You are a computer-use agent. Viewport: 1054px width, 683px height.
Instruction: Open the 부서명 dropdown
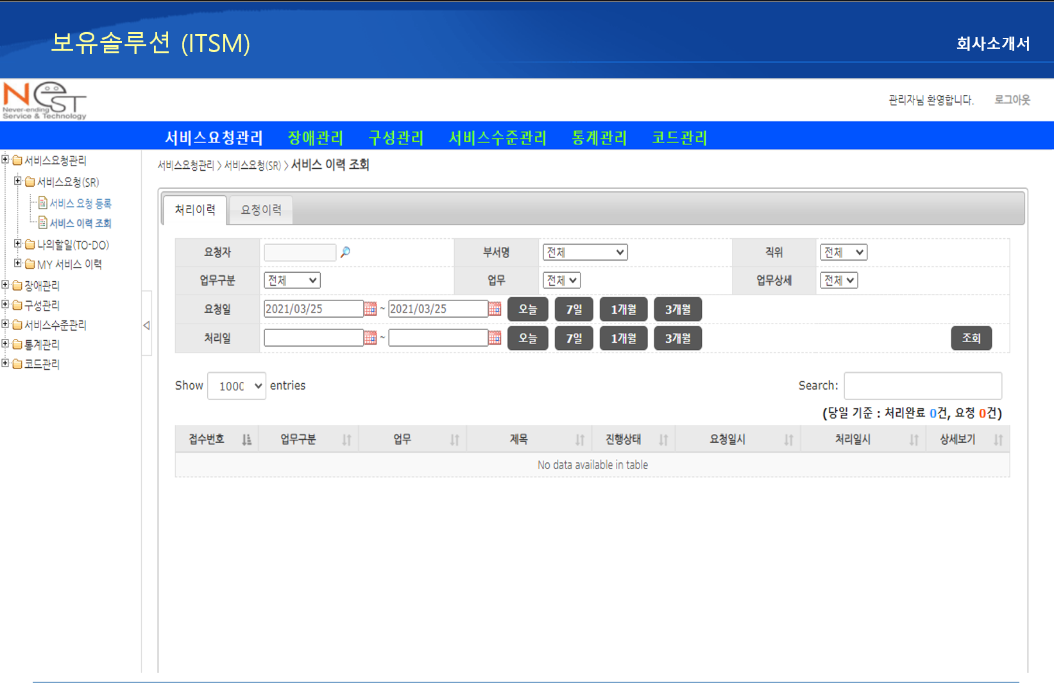click(x=585, y=253)
